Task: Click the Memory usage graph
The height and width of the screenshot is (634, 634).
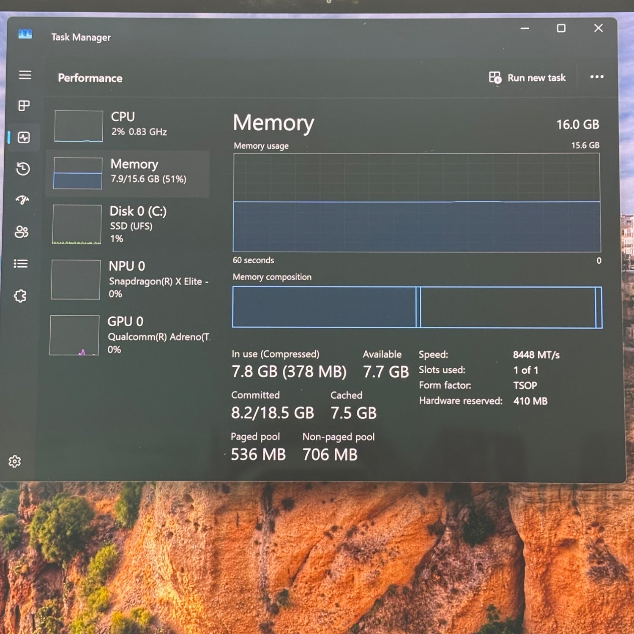Action: pyautogui.click(x=416, y=203)
